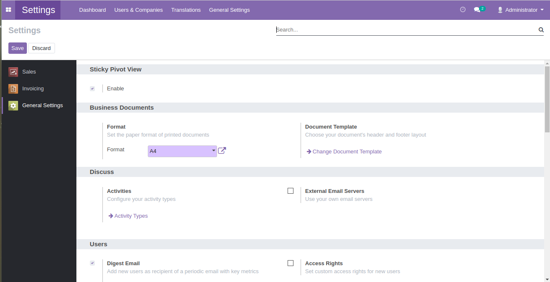Open the A4 paper format dropdown
Viewport: 550px width, 282px height.
(182, 151)
